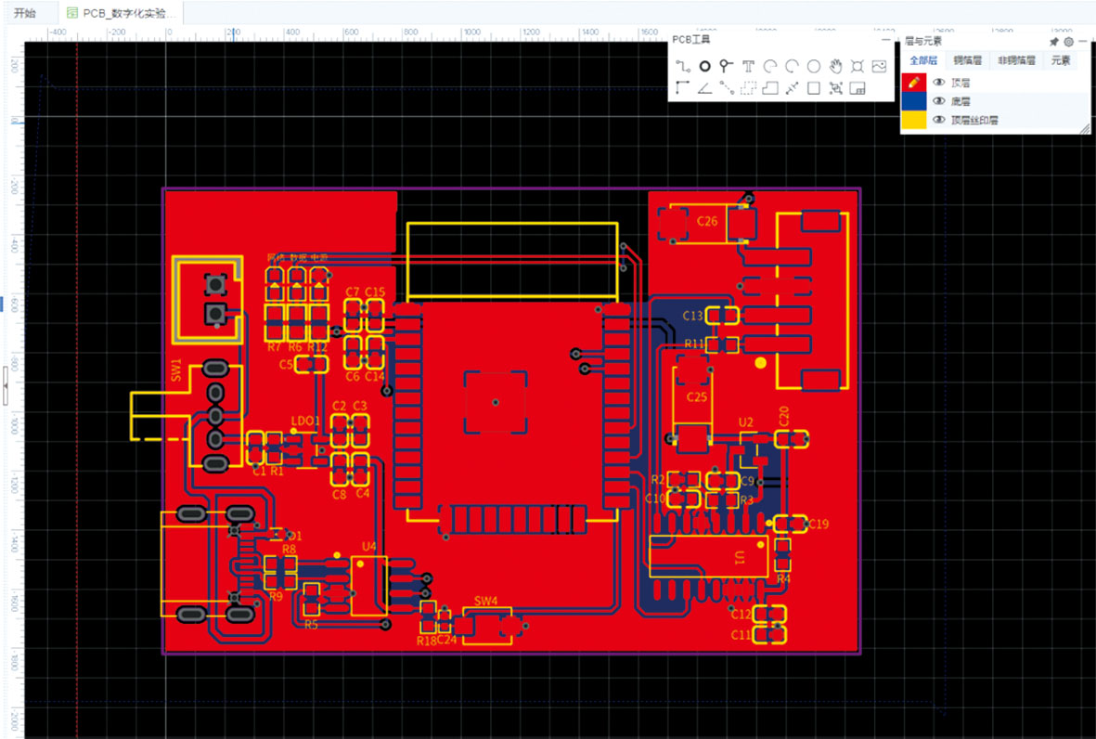Toggle visibility of 顶层丝印层 layer
Viewport: 1096px width, 739px height.
[939, 120]
